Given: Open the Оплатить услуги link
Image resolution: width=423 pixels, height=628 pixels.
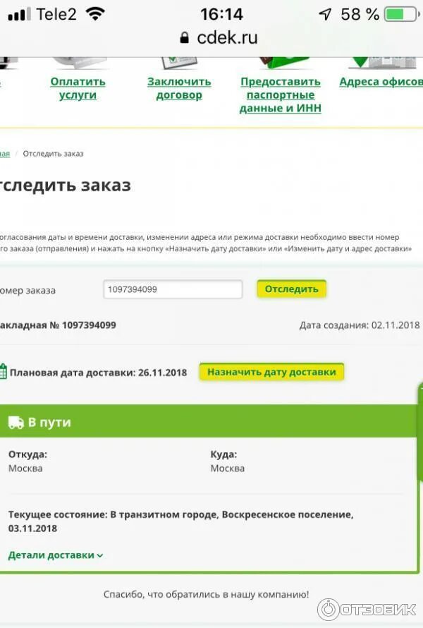Looking at the screenshot, I should pyautogui.click(x=78, y=88).
